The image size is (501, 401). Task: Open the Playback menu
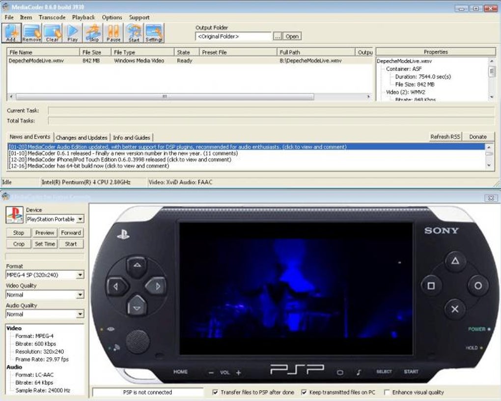coord(83,17)
